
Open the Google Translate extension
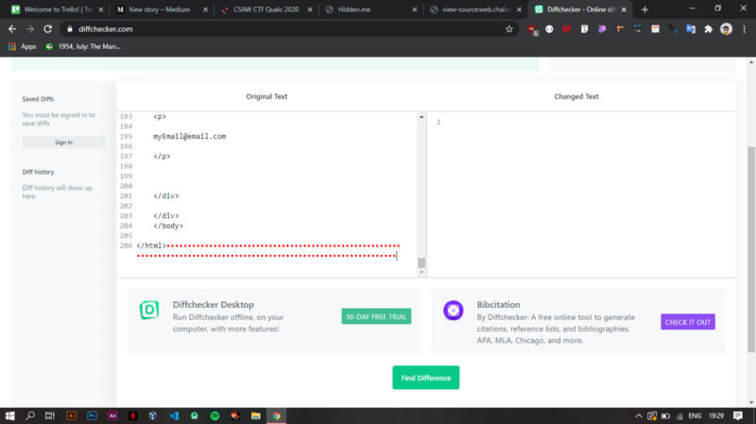click(x=691, y=29)
